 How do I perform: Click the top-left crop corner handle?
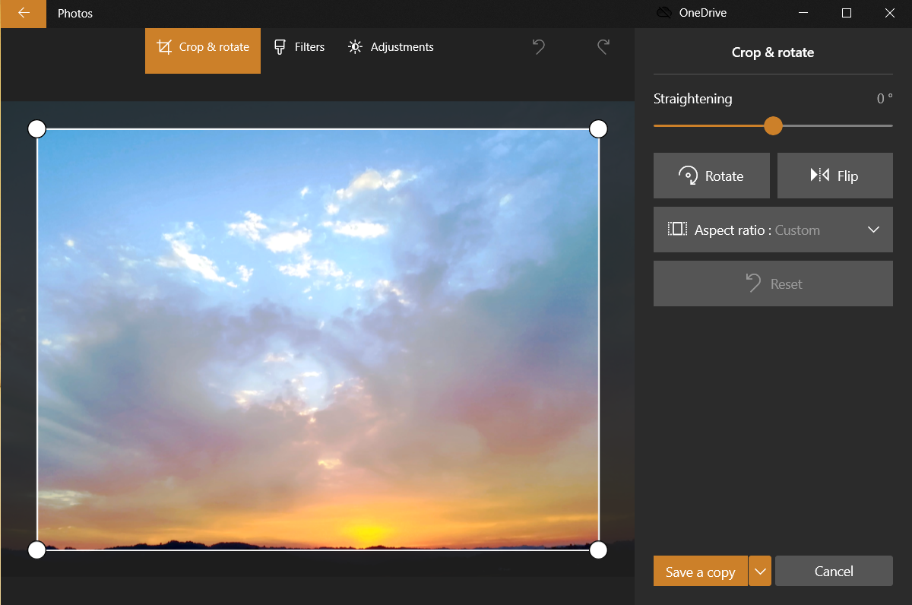[36, 128]
